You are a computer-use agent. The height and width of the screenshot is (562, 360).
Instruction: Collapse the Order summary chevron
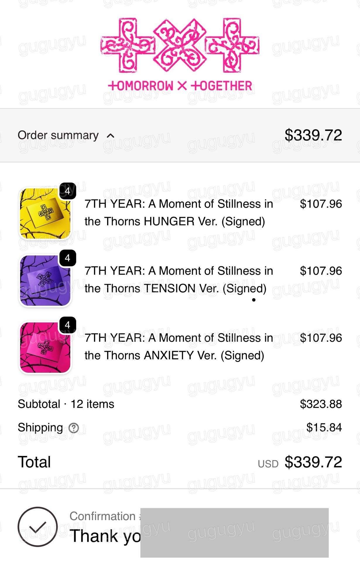click(x=111, y=136)
